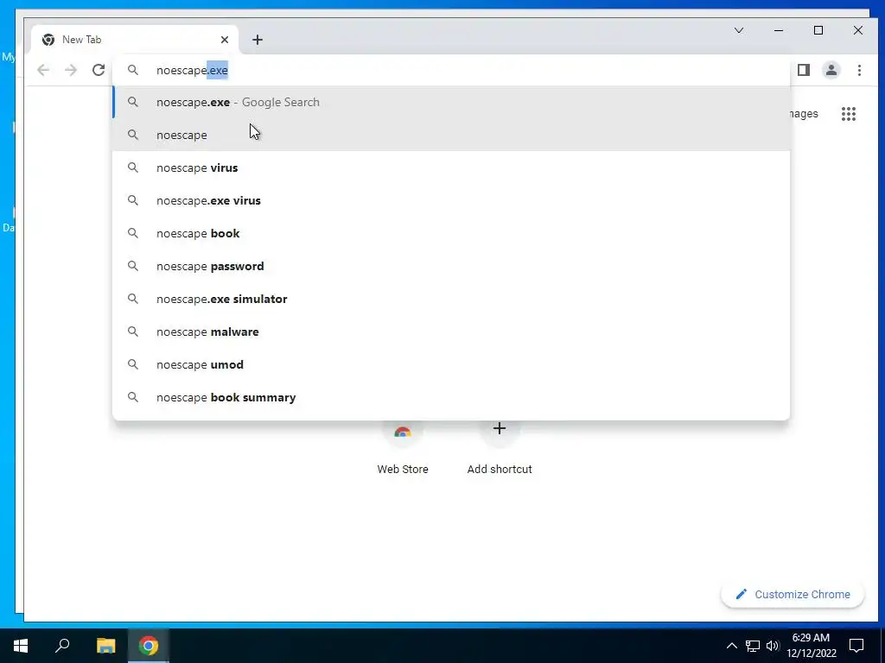Choose suggestion noescape.exe - Google Search
This screenshot has height=663, width=885.
coord(451,102)
